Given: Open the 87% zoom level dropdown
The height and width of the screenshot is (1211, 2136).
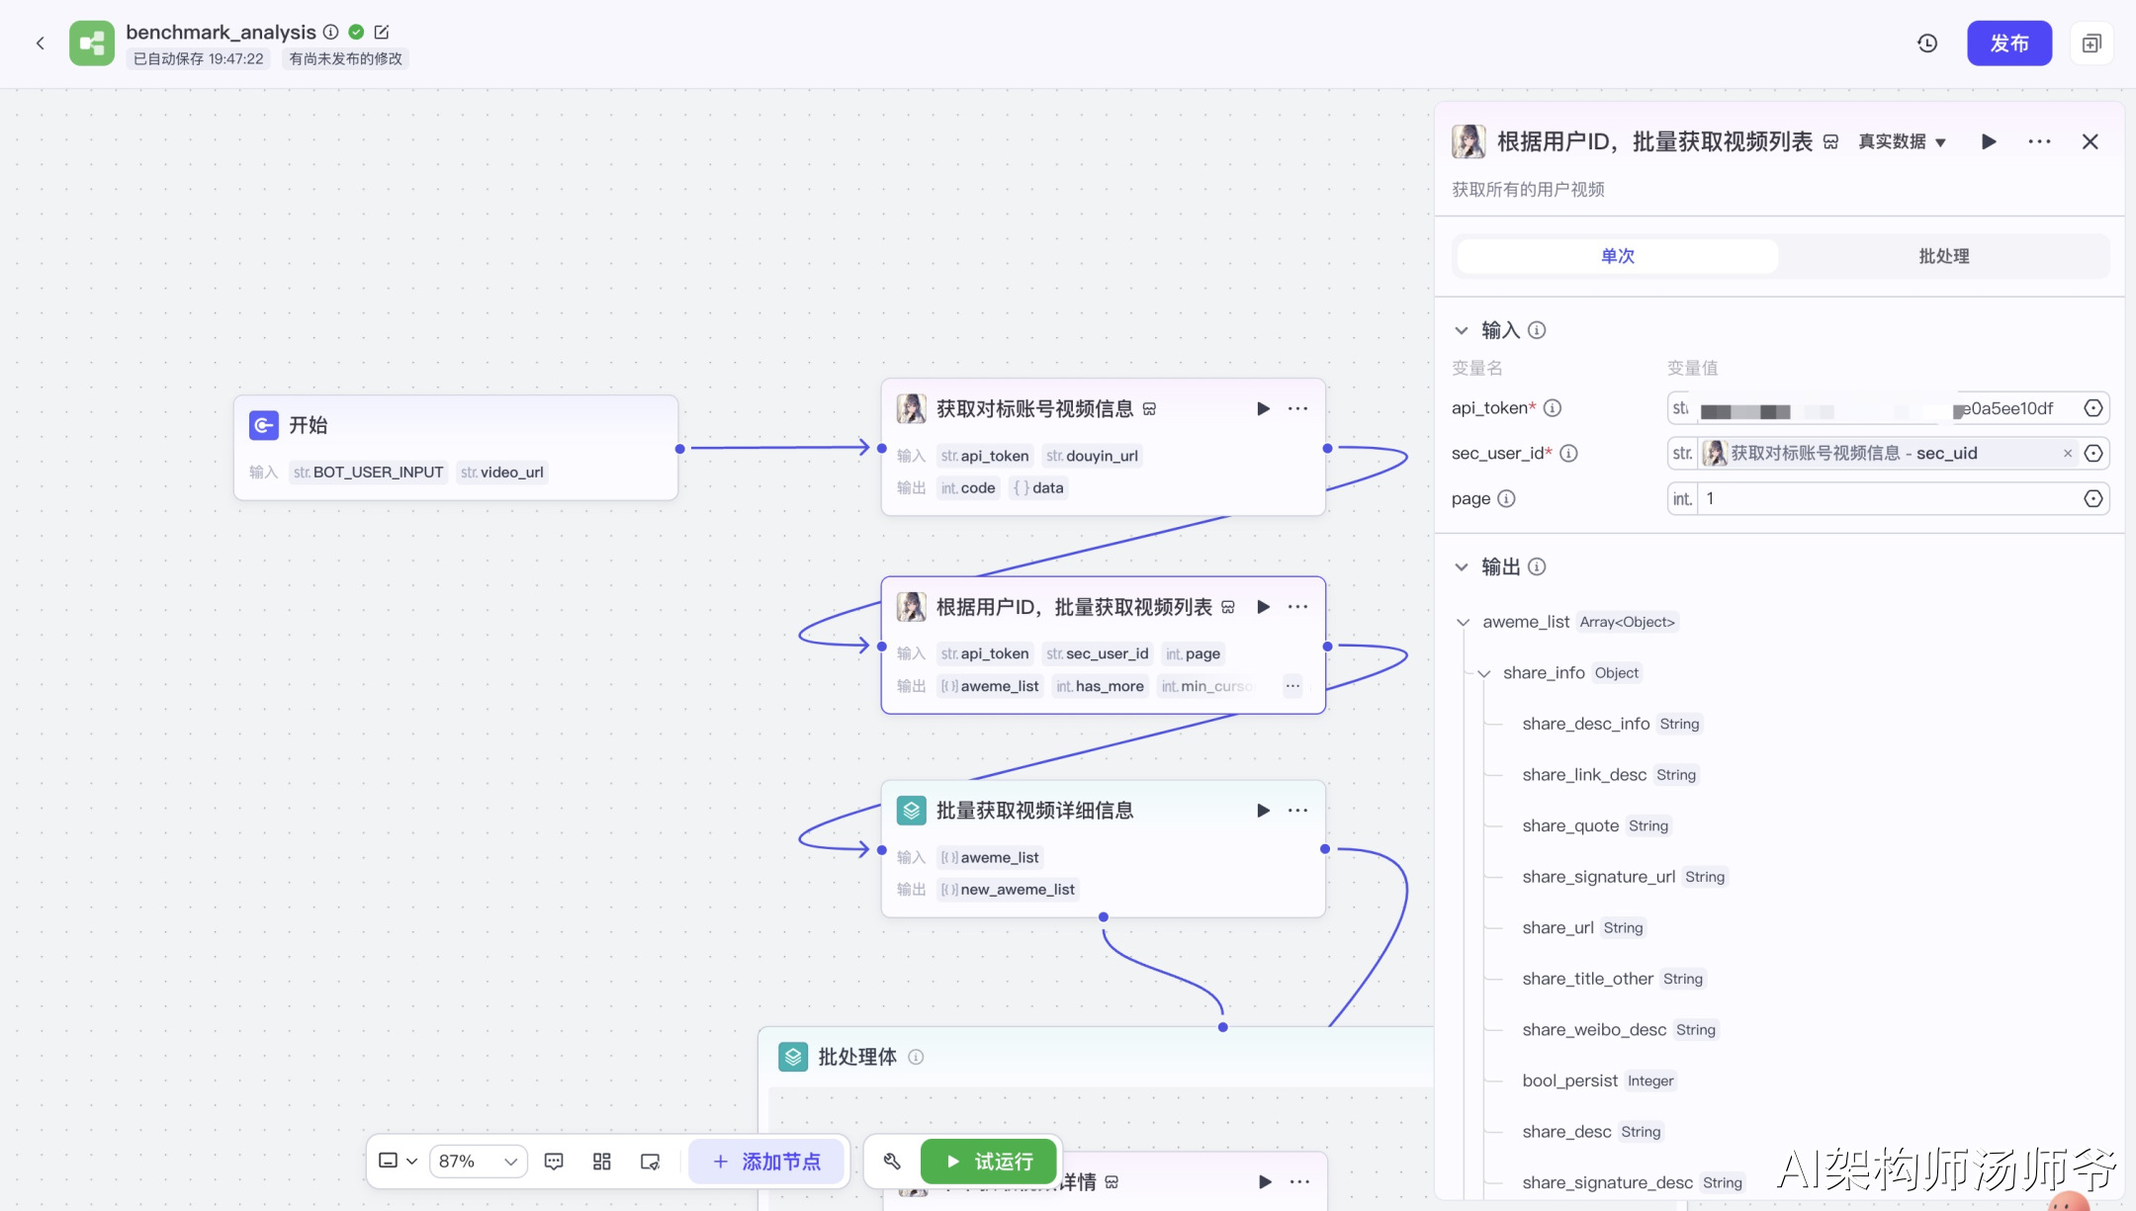Looking at the screenshot, I should tap(478, 1162).
